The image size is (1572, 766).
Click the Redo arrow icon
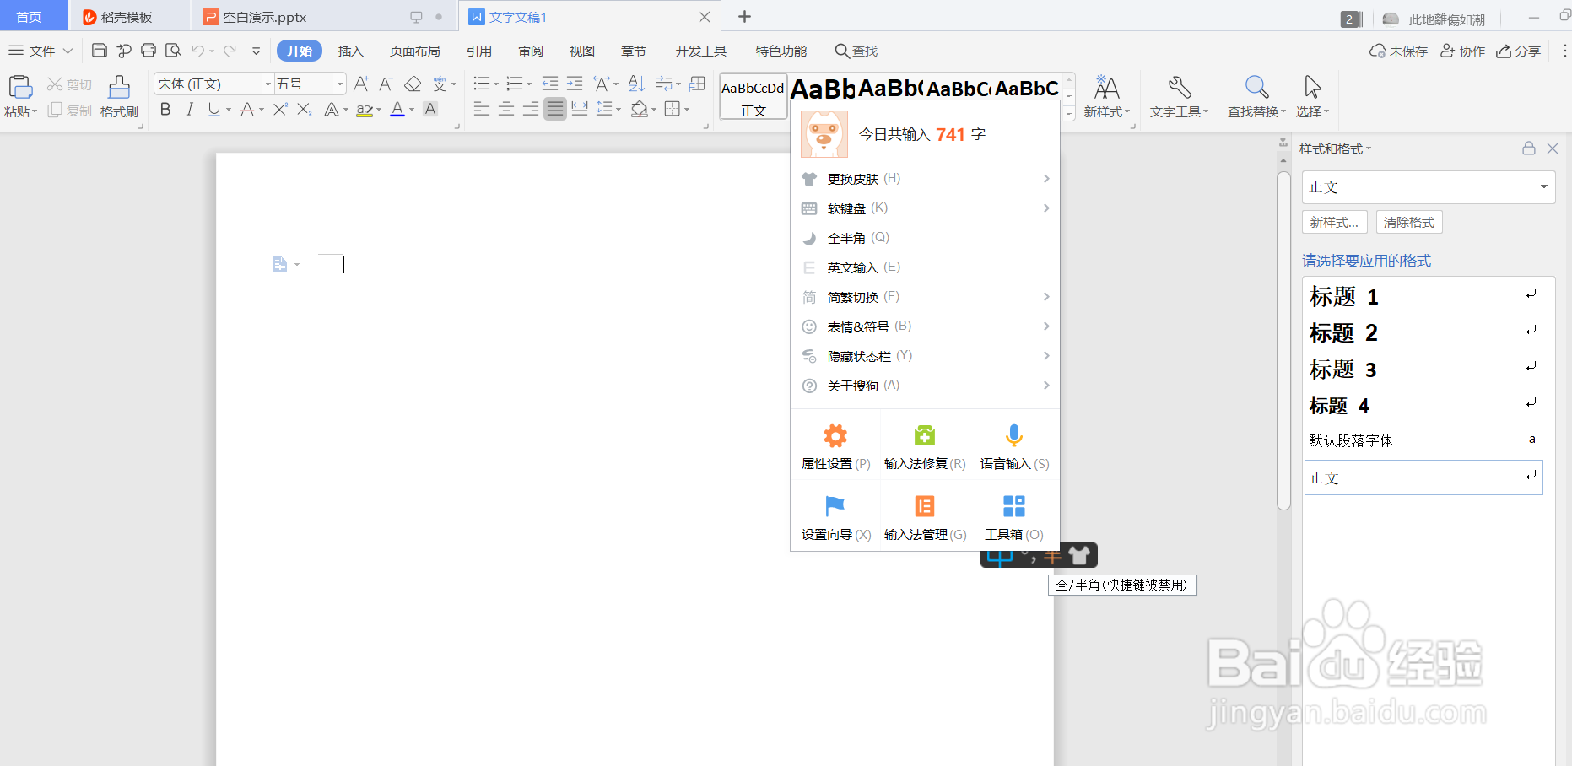pyautogui.click(x=230, y=51)
